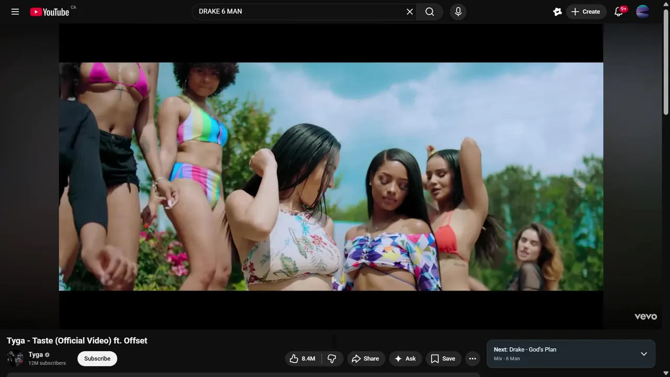Open the sparkle icon beside Create
The image size is (670, 377).
[557, 12]
